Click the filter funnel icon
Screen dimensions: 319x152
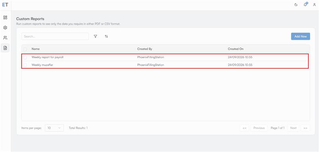[x=95, y=36]
